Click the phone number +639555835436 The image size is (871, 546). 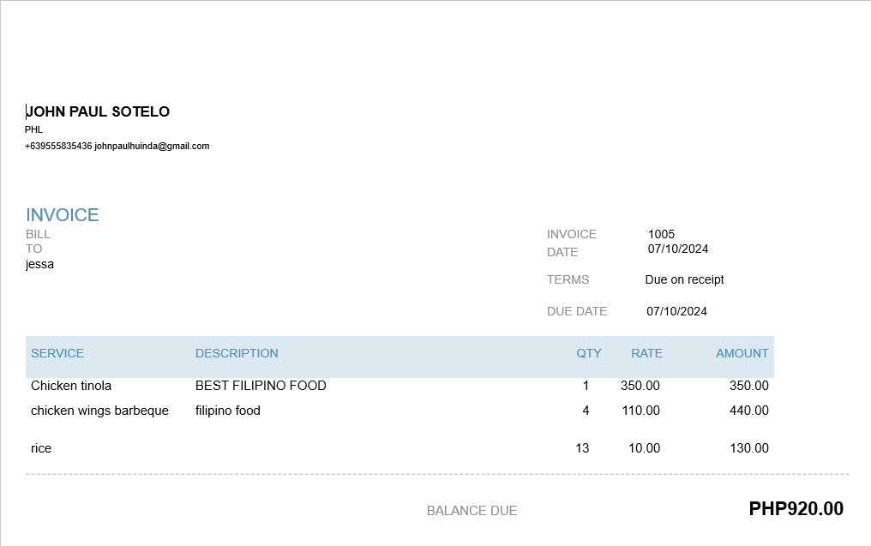click(x=58, y=146)
